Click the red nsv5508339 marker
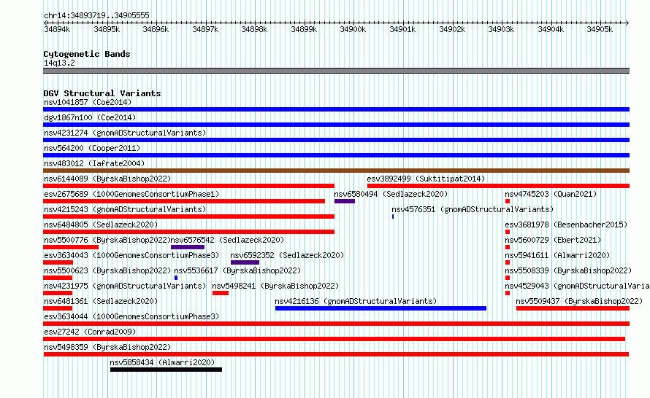Screen dimensions: 650x398 coord(508,278)
